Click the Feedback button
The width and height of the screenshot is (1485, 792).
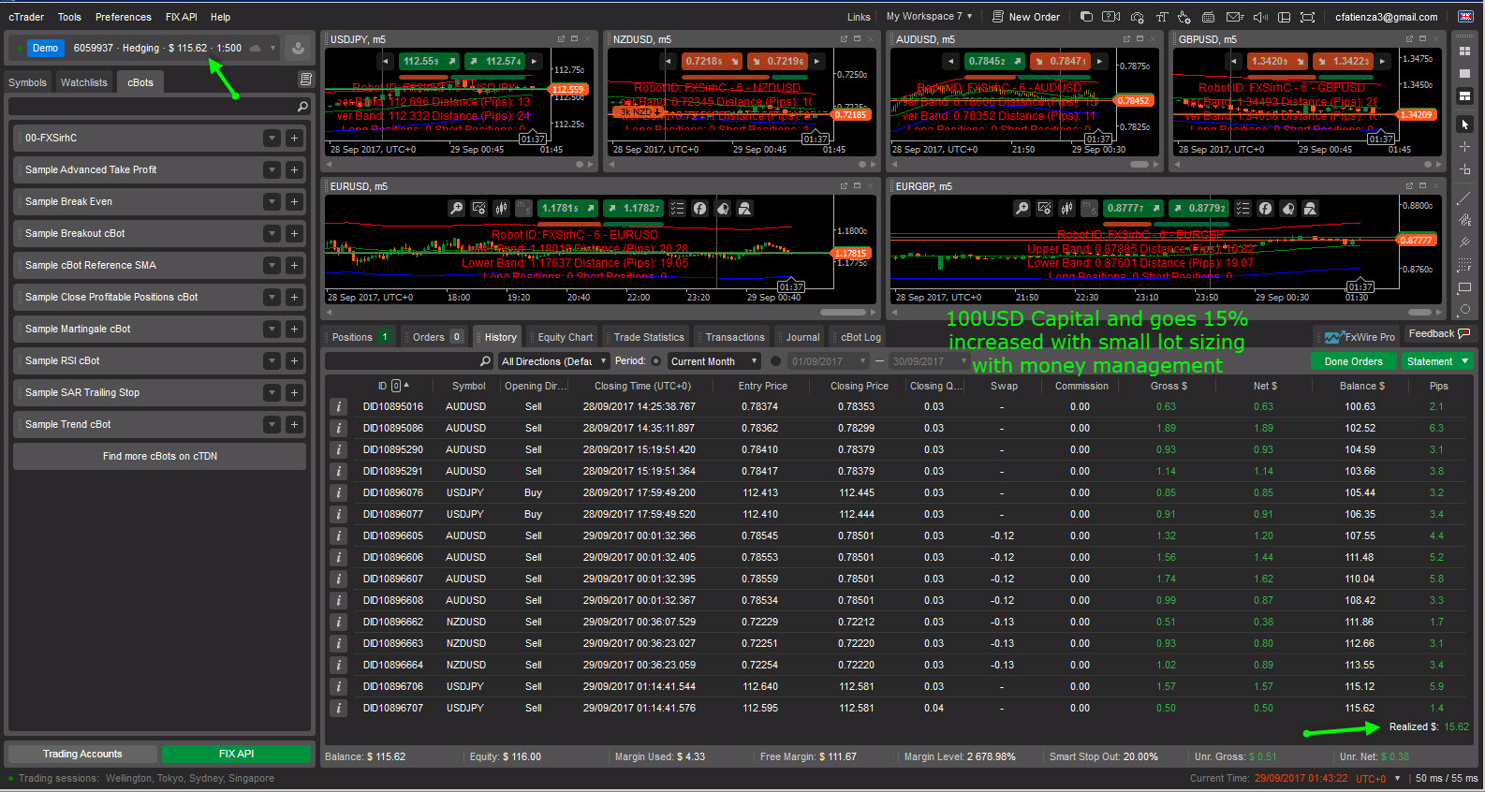pos(1439,333)
